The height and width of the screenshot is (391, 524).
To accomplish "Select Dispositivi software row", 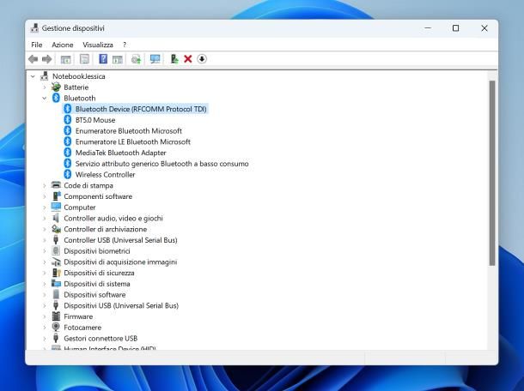I will coord(94,295).
